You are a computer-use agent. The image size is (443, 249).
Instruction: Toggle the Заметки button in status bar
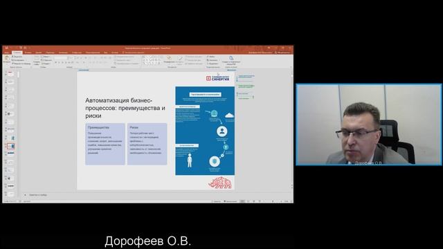[x=217, y=201]
